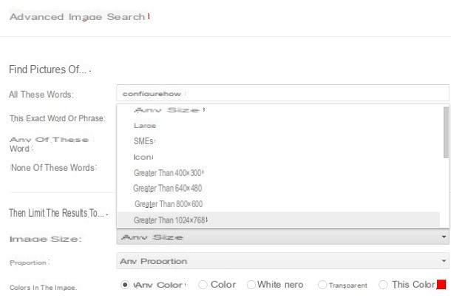
Task: Select the Any Color radio button
Action: pyautogui.click(x=125, y=285)
